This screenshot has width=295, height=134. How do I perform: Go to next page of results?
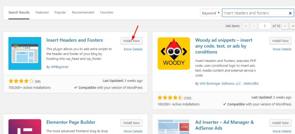click(285, 26)
